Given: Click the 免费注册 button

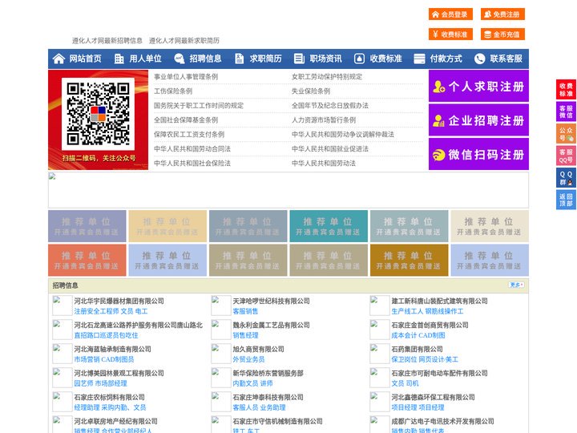Looking at the screenshot, I should [502, 14].
